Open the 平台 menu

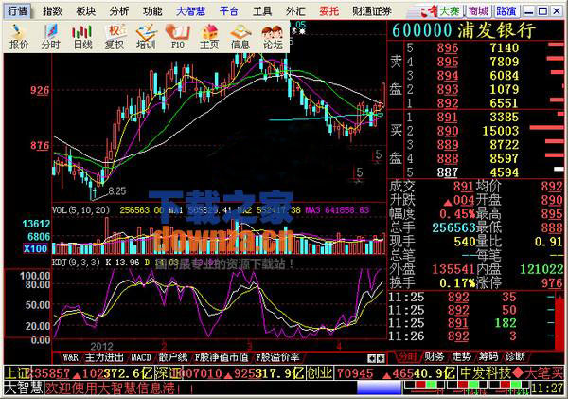(228, 11)
